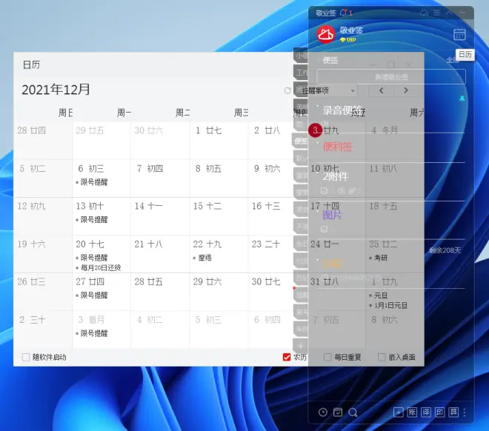Select December 20 十七
This screenshot has height=431, width=489.
tap(90, 244)
